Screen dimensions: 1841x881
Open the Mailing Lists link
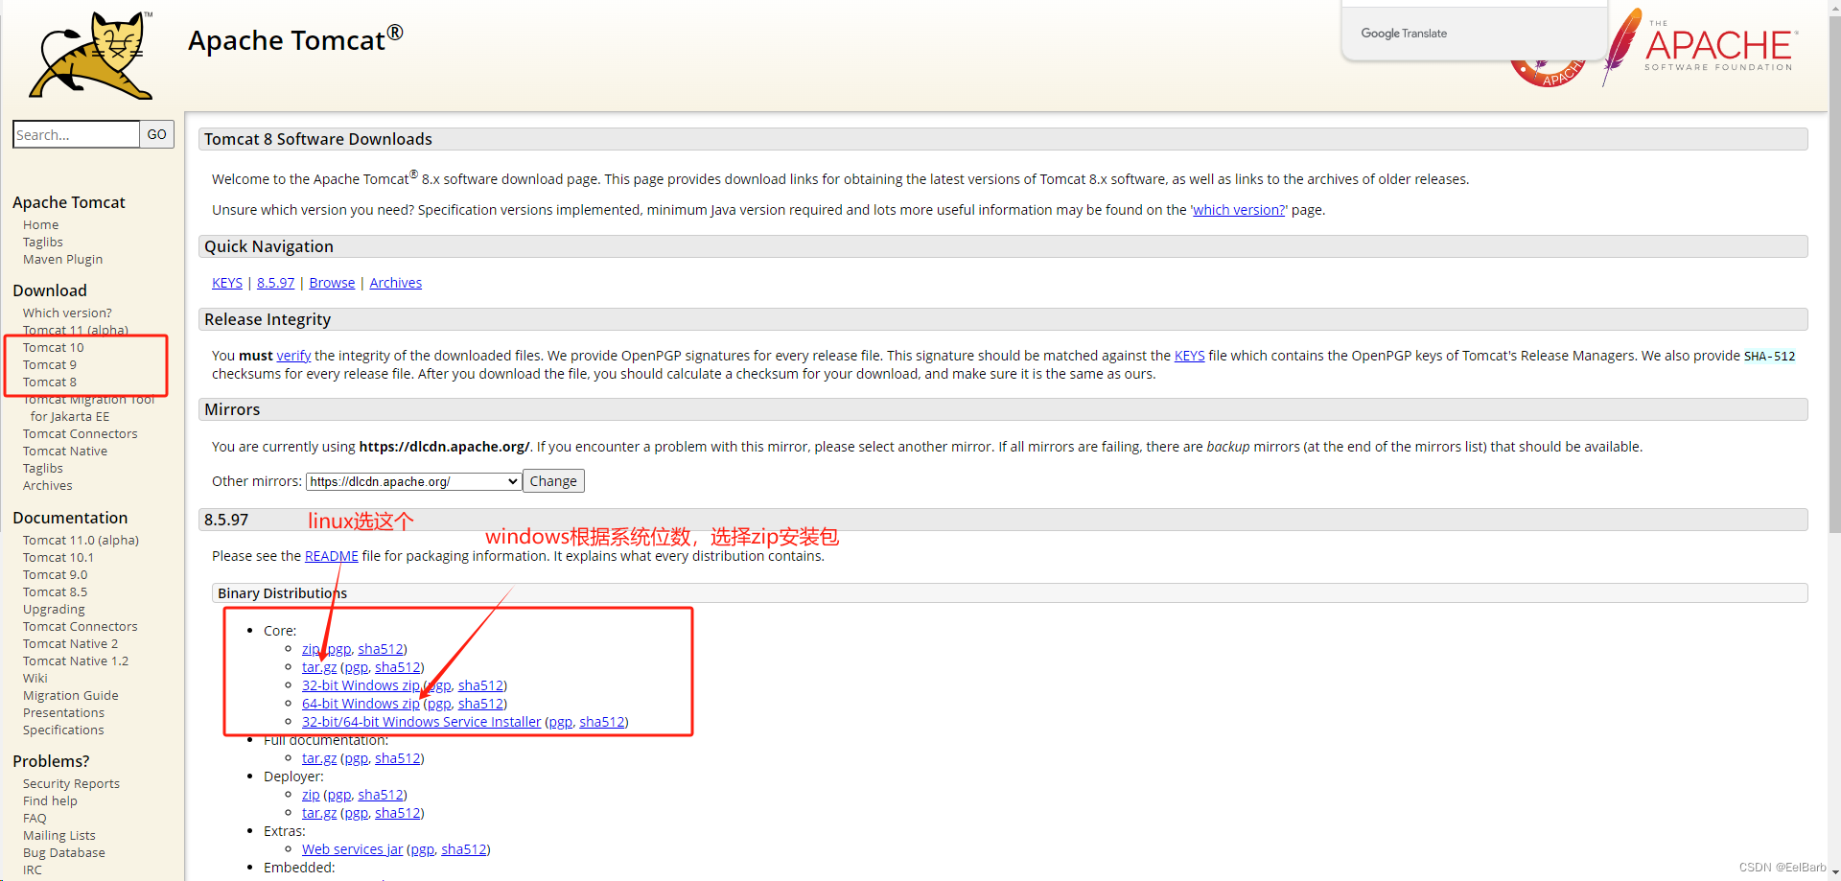coord(59,835)
